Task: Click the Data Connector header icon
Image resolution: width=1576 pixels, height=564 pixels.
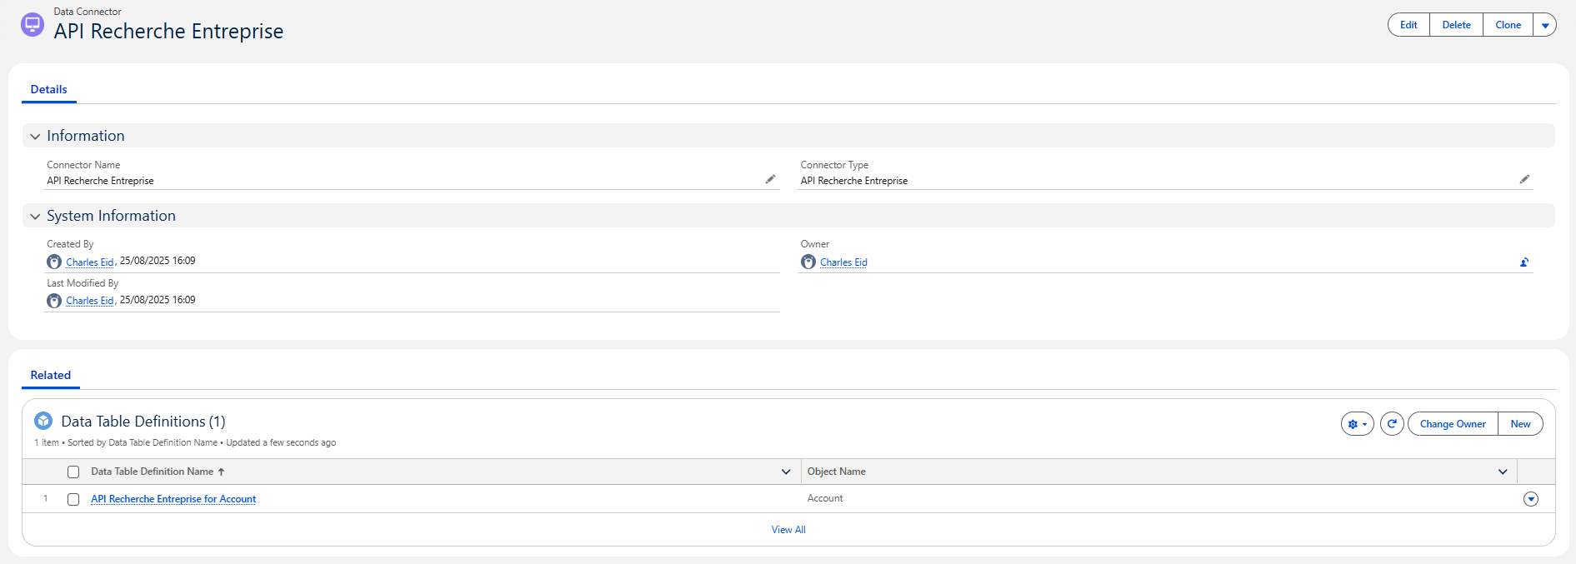Action: coord(33,25)
